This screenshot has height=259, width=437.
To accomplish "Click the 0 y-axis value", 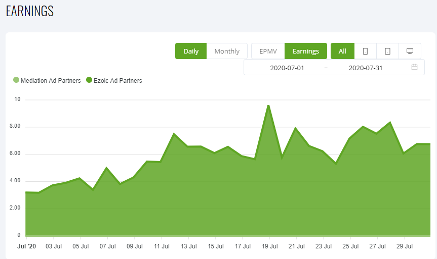I will pyautogui.click(x=19, y=235).
